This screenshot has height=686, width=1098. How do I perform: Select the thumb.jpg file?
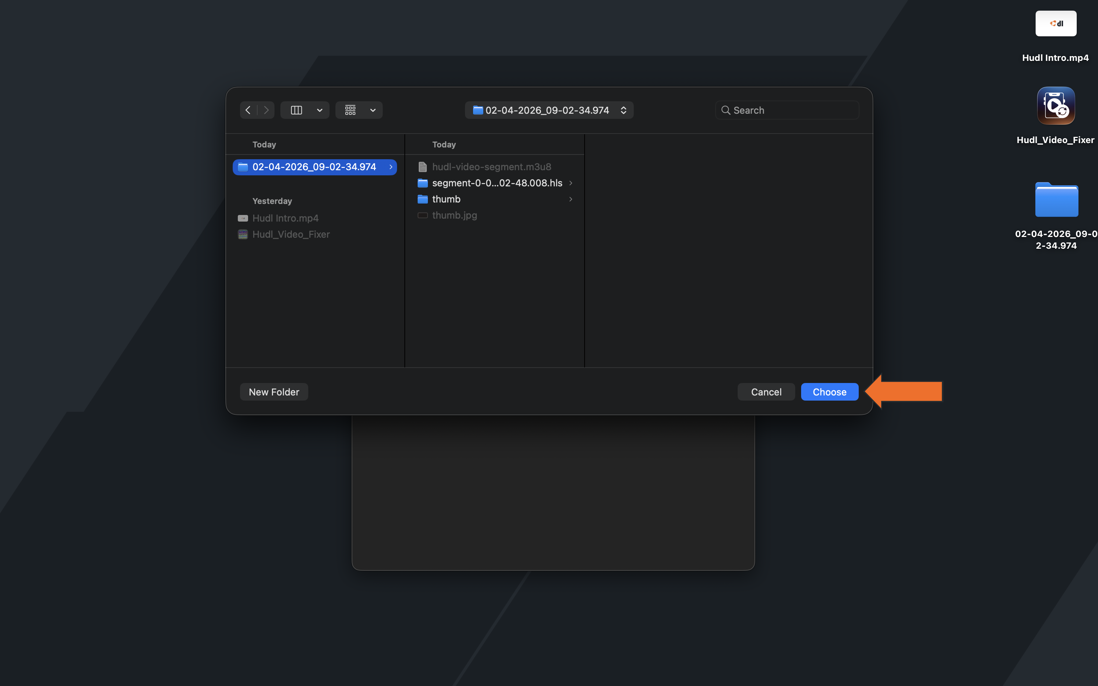point(455,215)
